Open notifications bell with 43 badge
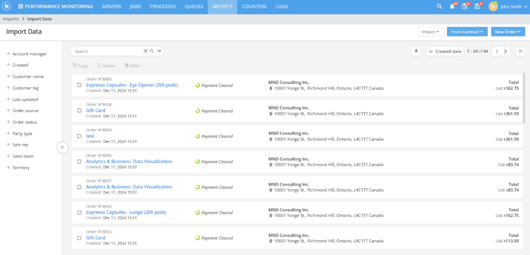This screenshot has width=530, height=255. tap(452, 6)
